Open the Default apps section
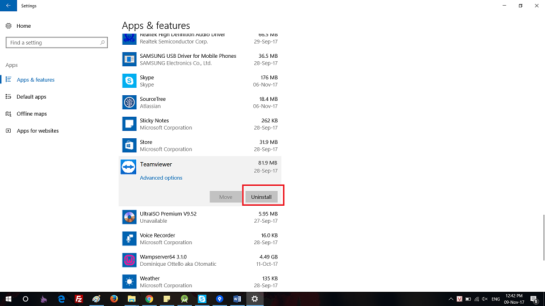545x306 pixels. tap(31, 97)
